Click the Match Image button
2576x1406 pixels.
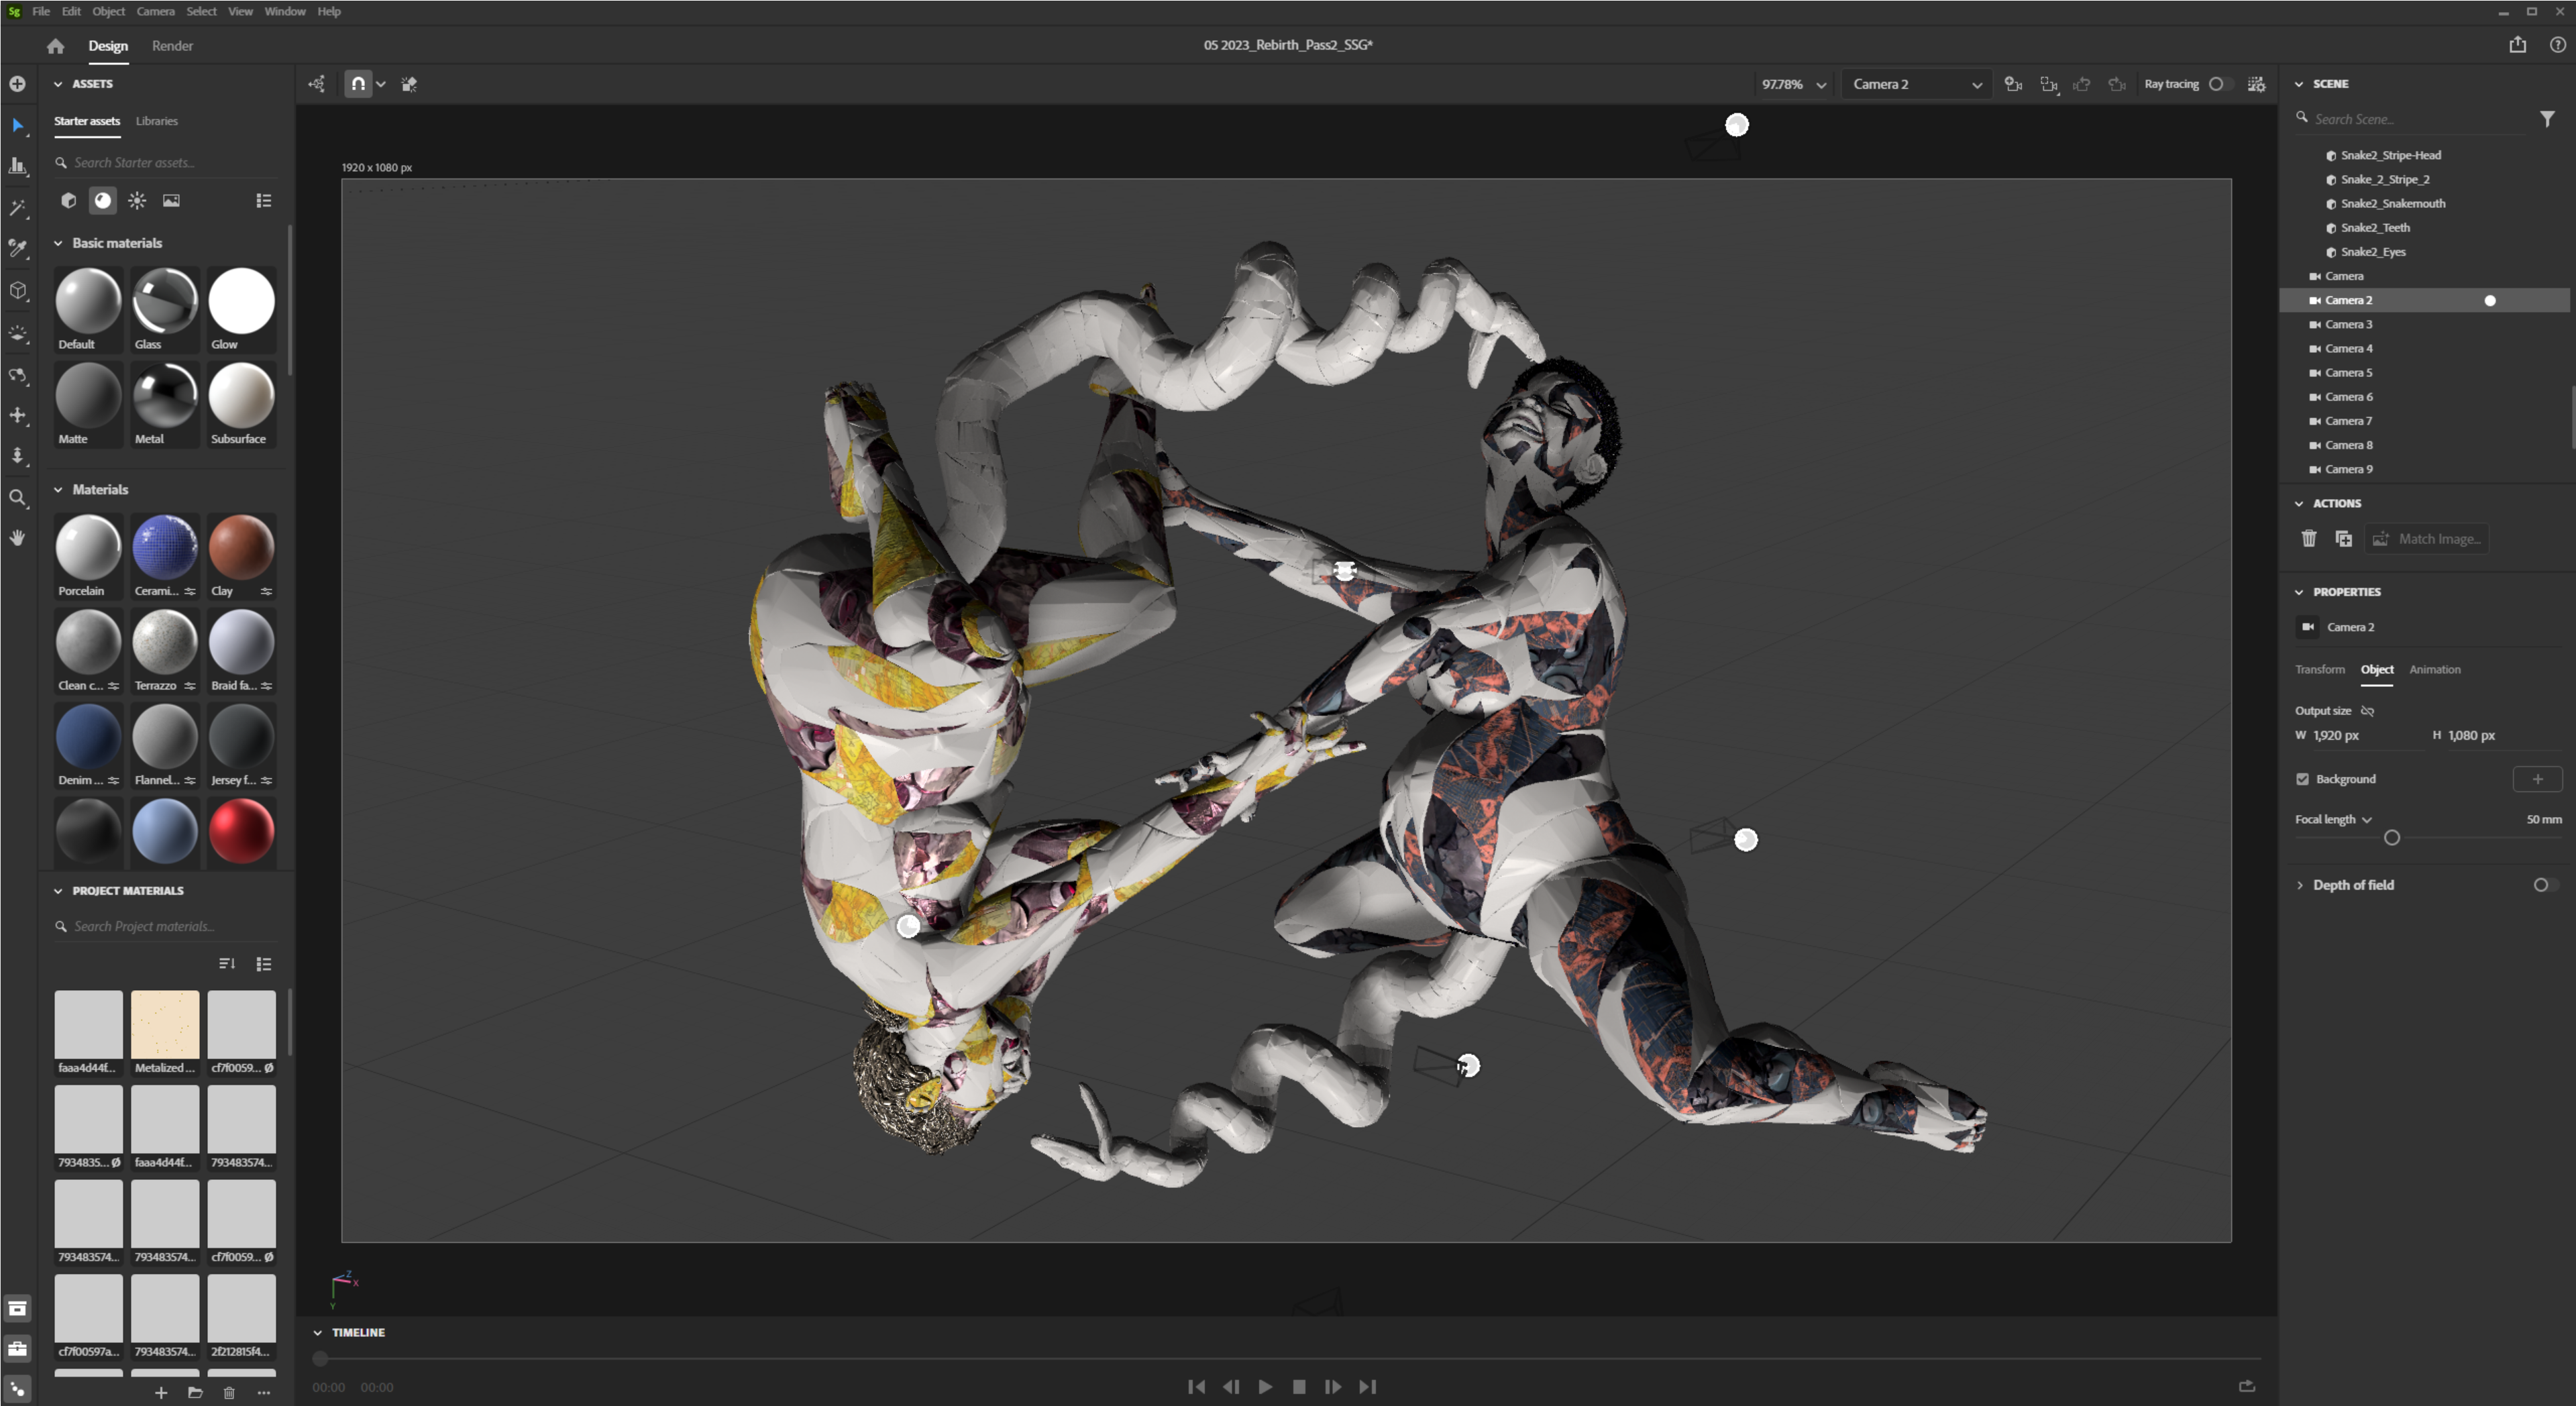pos(2427,539)
